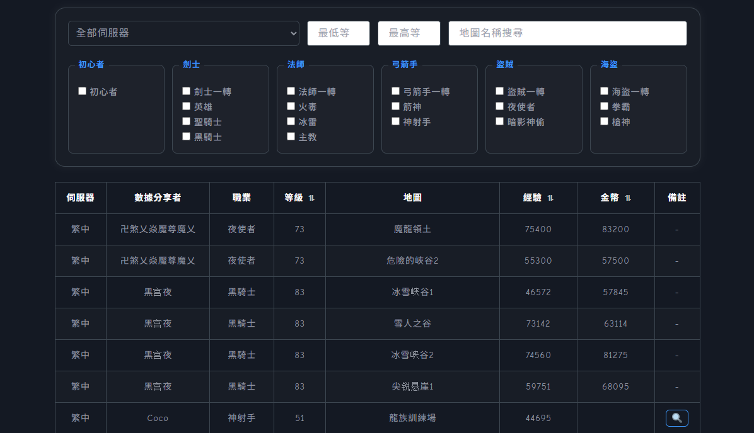The image size is (754, 433).
Task: Select the 危險的峽谷2 map cell
Action: click(x=412, y=261)
